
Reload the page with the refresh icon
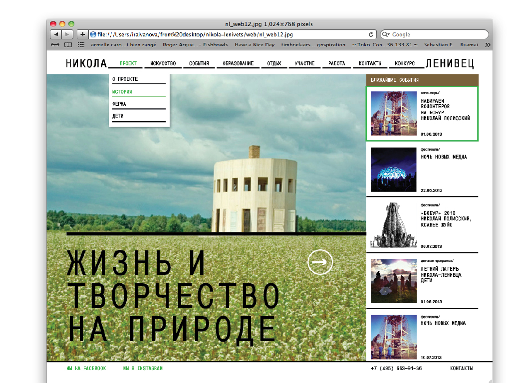click(x=371, y=34)
